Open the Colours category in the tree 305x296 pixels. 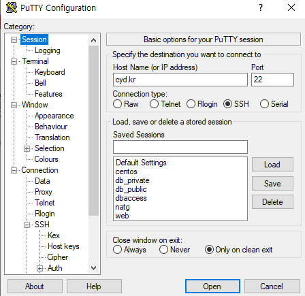[x=46, y=159]
